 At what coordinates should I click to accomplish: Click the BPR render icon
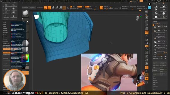coord(147,12)
